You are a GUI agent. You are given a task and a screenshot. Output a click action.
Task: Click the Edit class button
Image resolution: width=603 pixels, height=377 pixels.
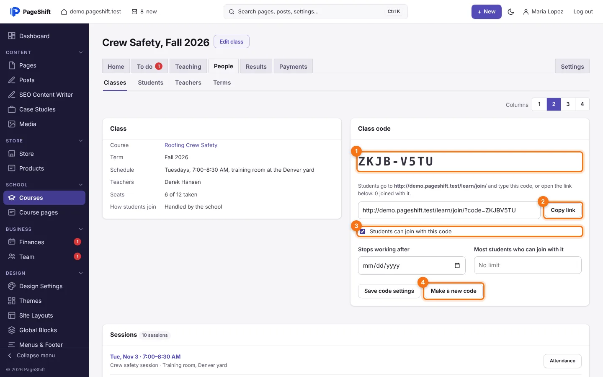232,42
